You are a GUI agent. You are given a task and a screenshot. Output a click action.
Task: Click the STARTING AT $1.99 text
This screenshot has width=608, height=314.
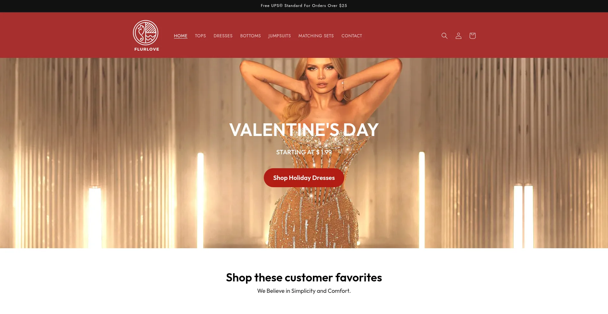pos(304,152)
